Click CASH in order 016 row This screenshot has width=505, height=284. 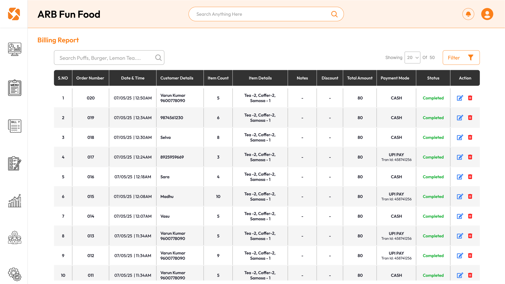click(396, 177)
